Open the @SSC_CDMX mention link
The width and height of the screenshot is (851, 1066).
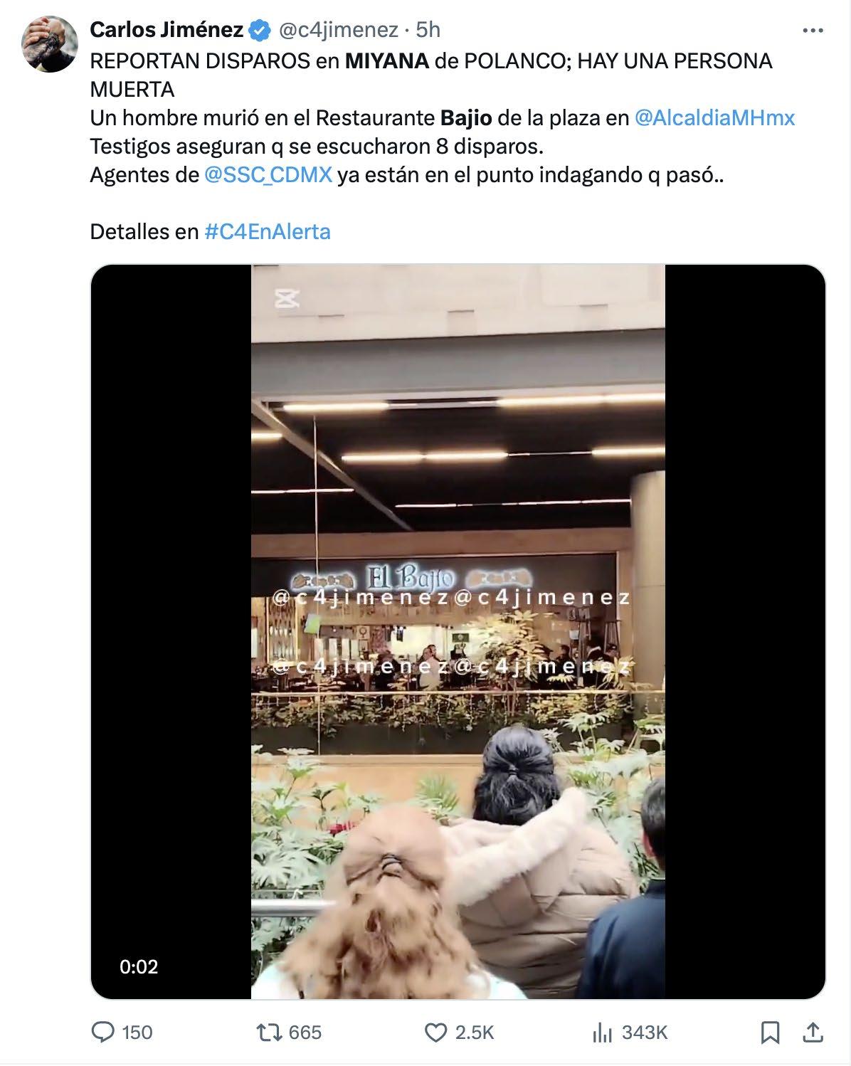[268, 174]
